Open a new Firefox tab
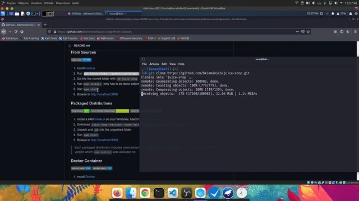Screen dimensions: 359x201 click(45, 25)
